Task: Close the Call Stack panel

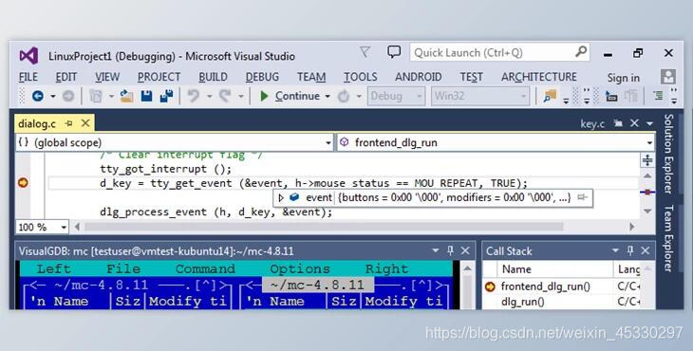Action: (x=646, y=250)
